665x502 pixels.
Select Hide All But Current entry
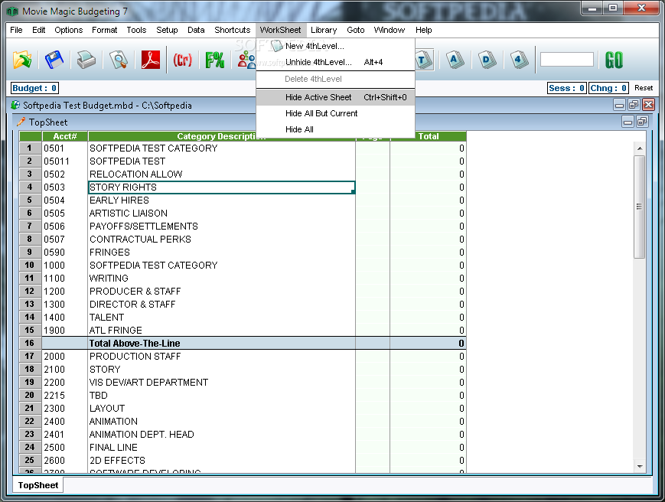(x=335, y=113)
